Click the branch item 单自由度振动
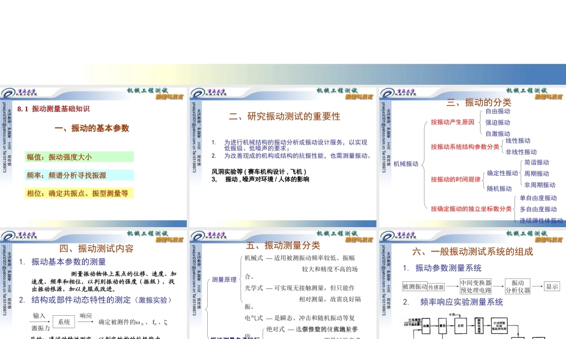 538,198
